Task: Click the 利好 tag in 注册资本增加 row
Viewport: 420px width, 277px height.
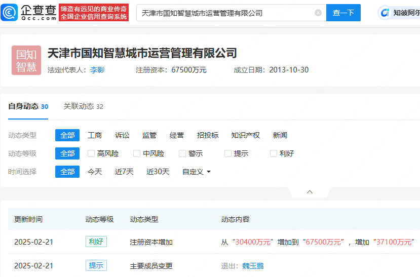Action: (x=96, y=242)
